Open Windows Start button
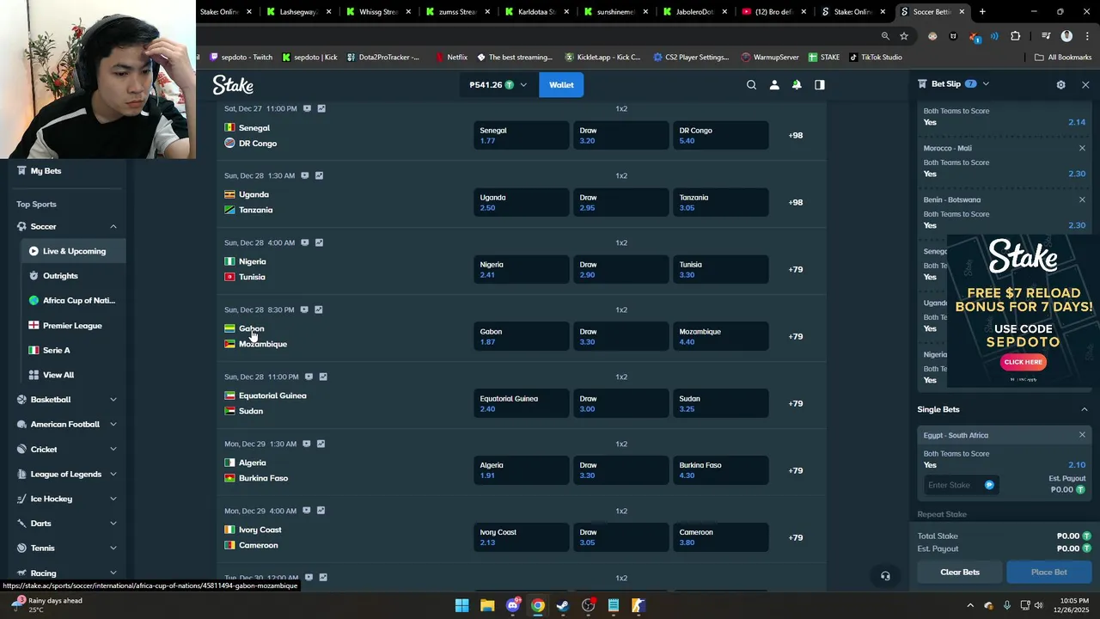 [461, 605]
